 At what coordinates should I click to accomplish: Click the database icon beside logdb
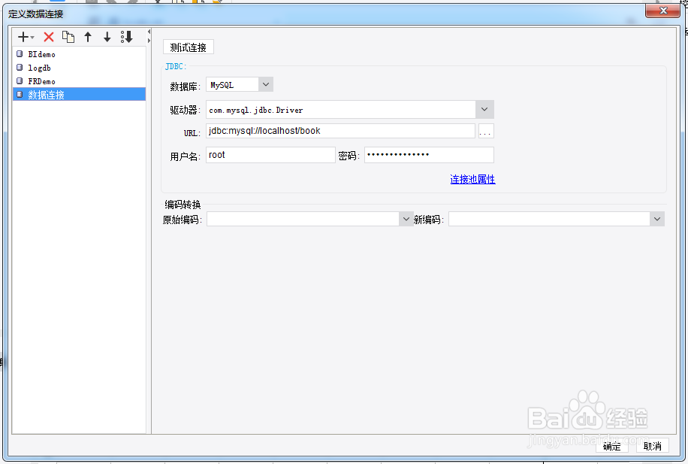click(20, 68)
